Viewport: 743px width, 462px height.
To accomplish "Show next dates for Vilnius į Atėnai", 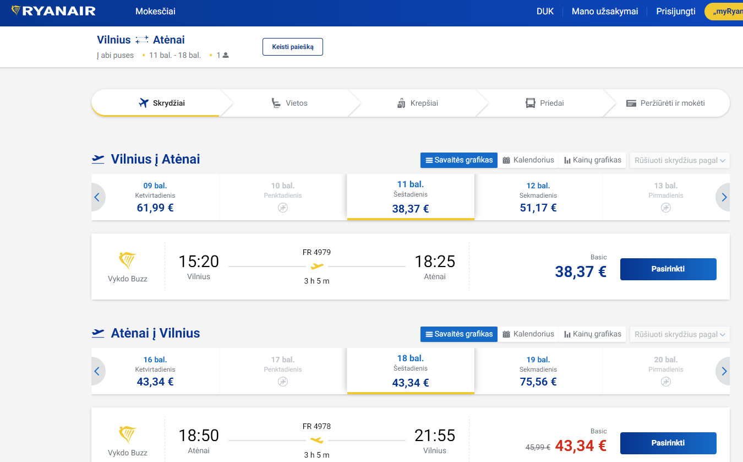I will click(x=723, y=197).
